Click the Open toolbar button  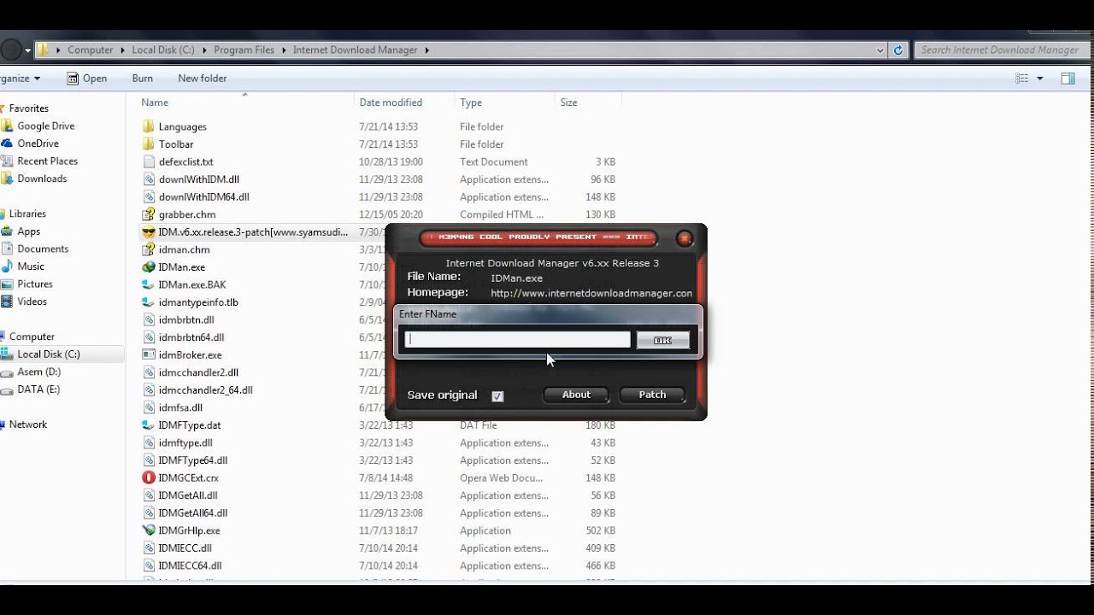(87, 78)
